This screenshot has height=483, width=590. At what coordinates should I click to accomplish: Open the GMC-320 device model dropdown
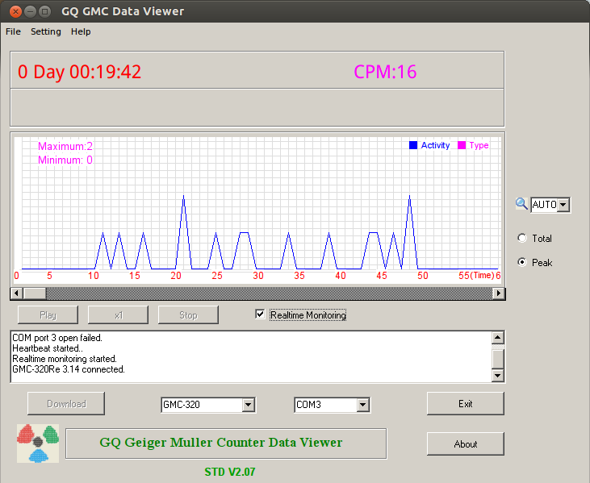248,405
